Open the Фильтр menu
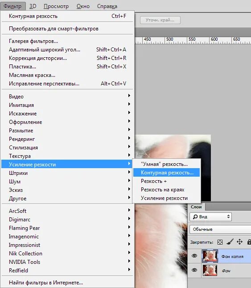This screenshot has height=288, width=251. 12,6
